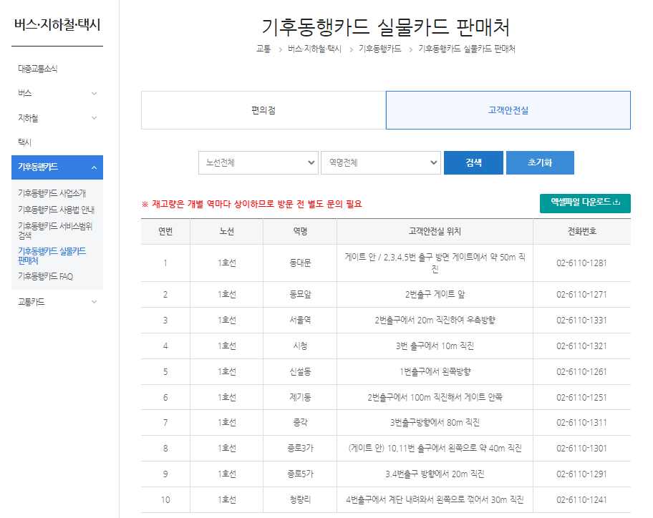The width and height of the screenshot is (653, 518).
Task: Select the 서울역 station cell
Action: click(x=300, y=321)
